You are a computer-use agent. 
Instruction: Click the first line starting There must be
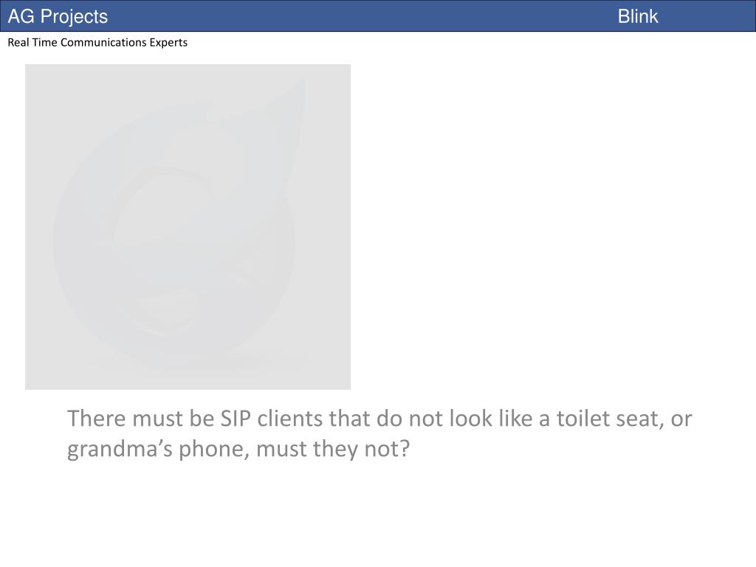coord(379,419)
